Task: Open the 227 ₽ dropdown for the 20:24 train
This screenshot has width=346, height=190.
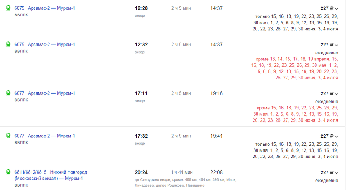Action: coord(330,172)
